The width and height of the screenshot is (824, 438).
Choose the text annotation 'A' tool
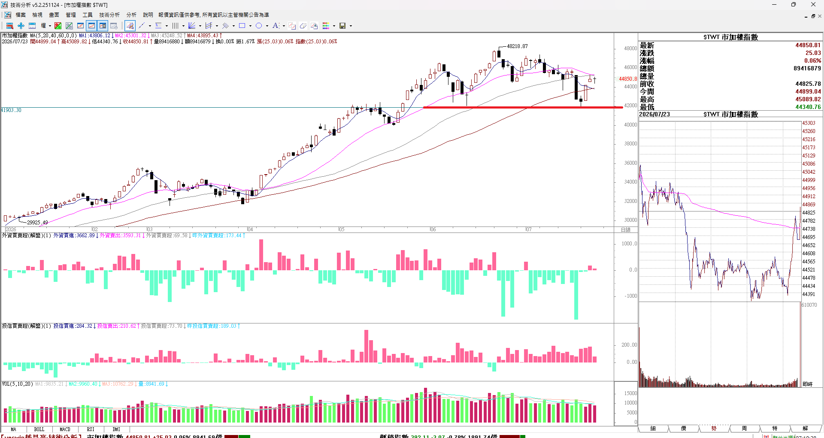coord(276,26)
